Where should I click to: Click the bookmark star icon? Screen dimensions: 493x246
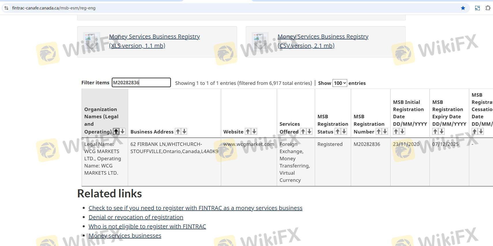click(463, 8)
